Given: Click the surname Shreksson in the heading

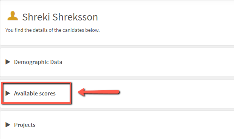Looking at the screenshot, I should tap(75, 17).
